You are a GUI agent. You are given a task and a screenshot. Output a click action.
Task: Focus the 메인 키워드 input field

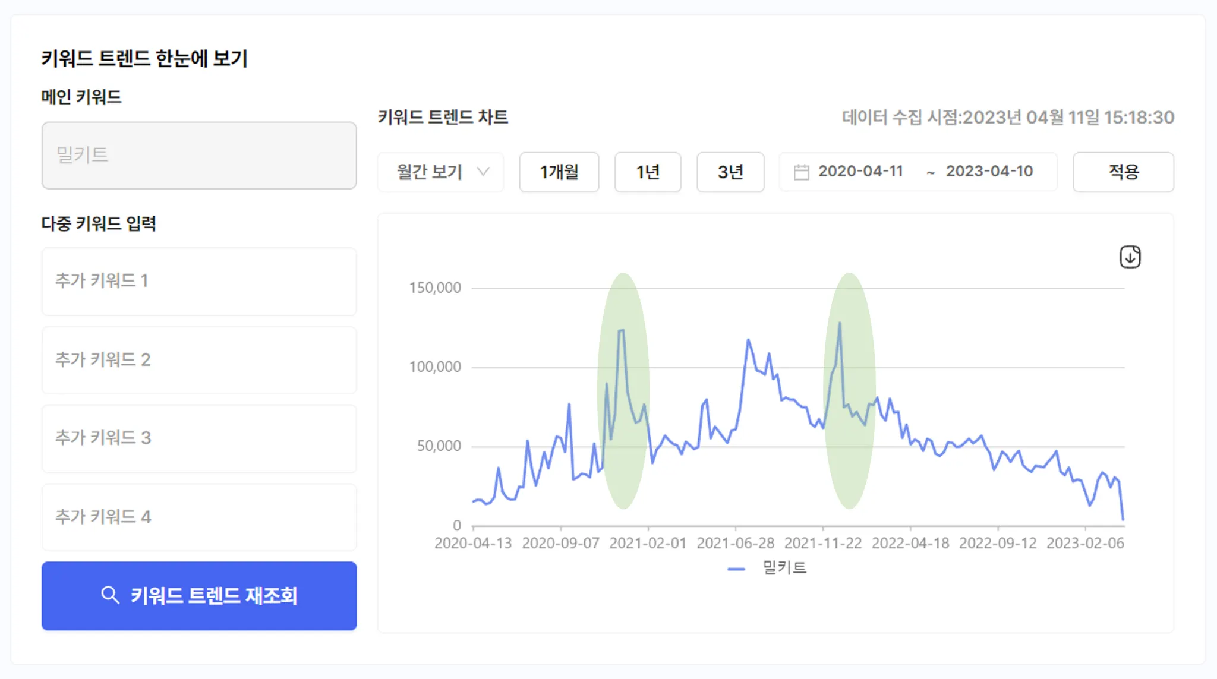(199, 156)
